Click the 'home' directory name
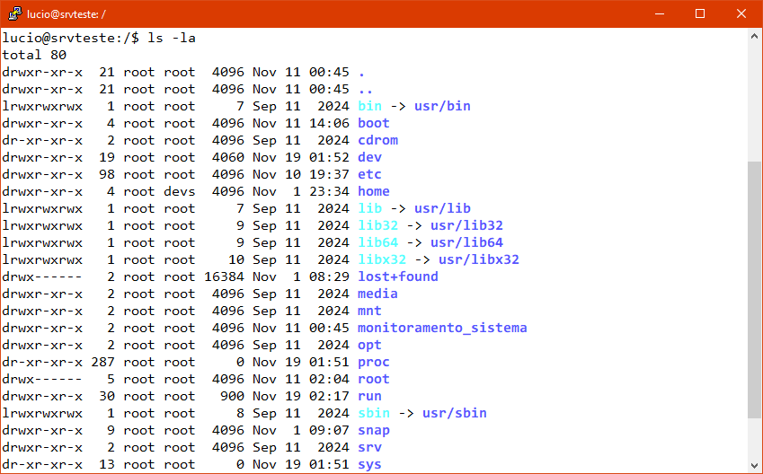Image resolution: width=763 pixels, height=474 pixels. (374, 191)
